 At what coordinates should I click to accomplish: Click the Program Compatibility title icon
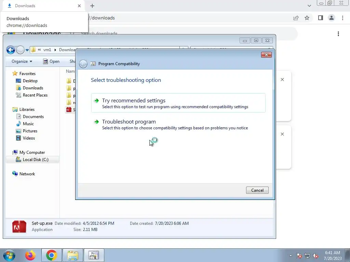(93, 64)
